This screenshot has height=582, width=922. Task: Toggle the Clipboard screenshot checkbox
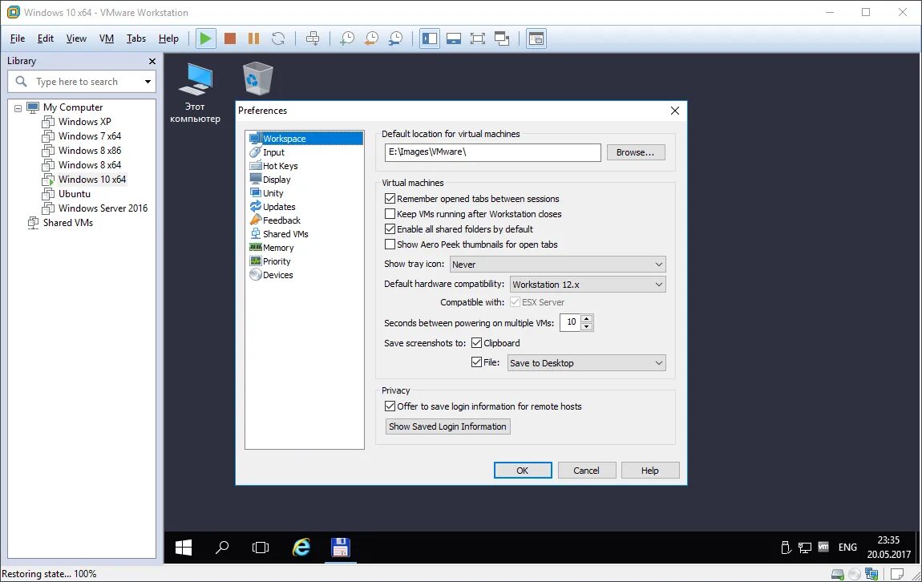(477, 343)
